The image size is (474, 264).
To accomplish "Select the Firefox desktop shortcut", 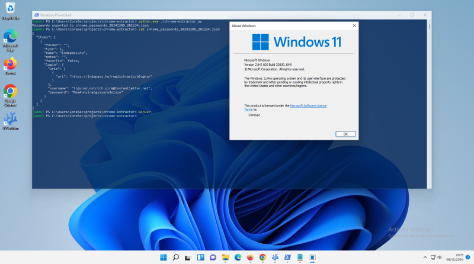I will [10, 66].
